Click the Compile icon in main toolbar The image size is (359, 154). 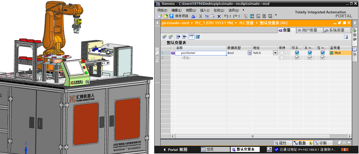[246, 16]
